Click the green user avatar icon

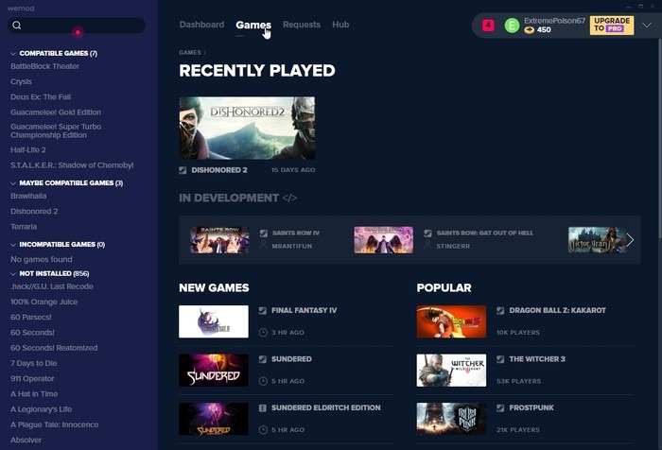512,26
